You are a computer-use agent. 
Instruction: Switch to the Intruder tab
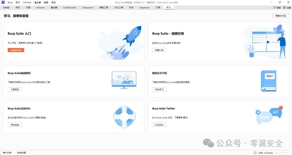click(40, 8)
